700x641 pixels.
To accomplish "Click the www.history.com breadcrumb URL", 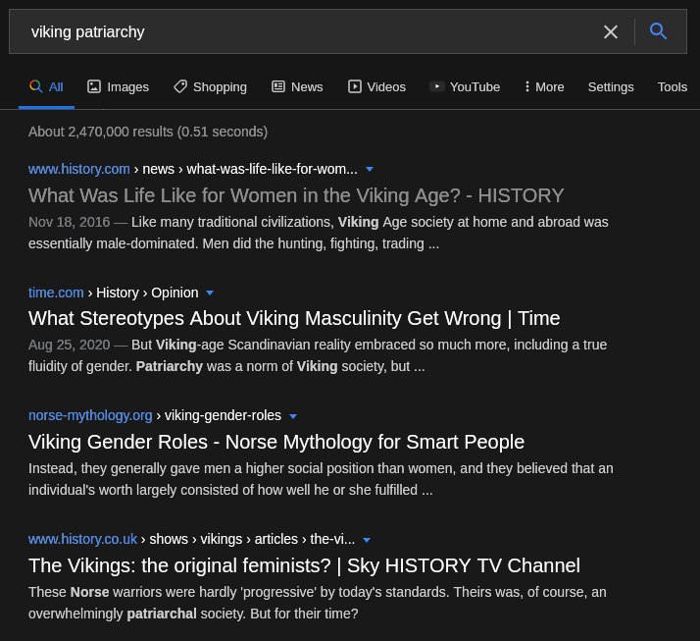I will coord(193,169).
